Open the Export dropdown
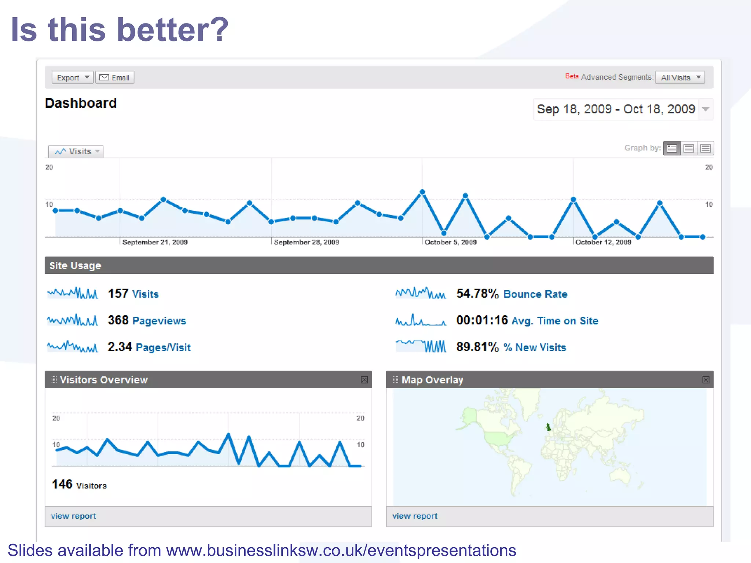Screen dimensions: 751x563 tap(73, 77)
